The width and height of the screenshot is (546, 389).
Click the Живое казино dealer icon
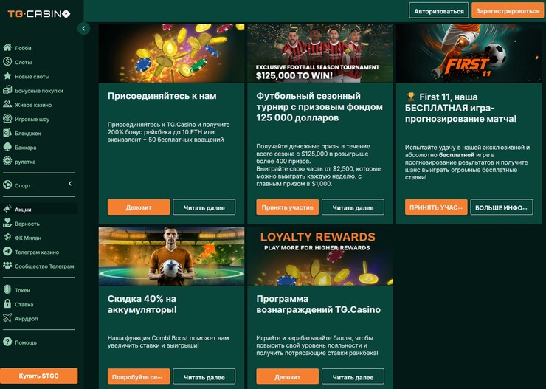pyautogui.click(x=7, y=104)
